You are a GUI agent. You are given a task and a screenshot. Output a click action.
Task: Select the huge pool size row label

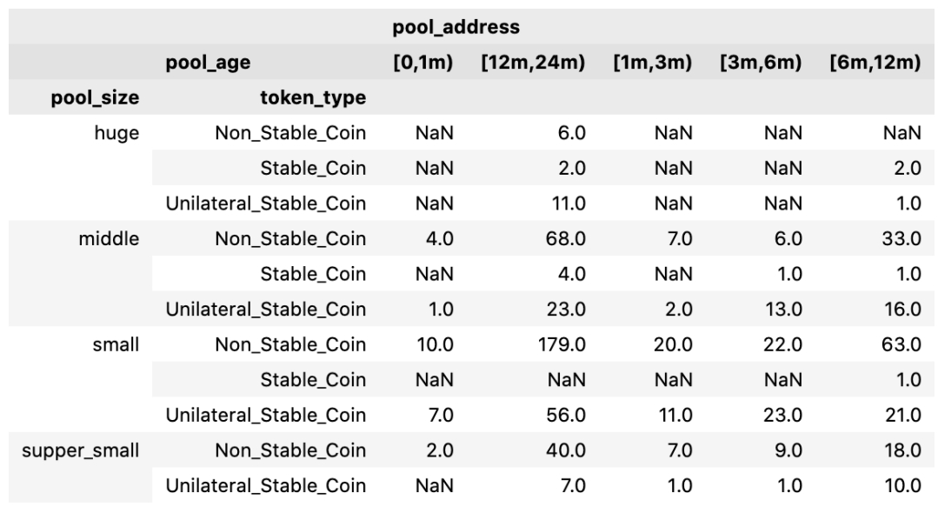point(120,133)
